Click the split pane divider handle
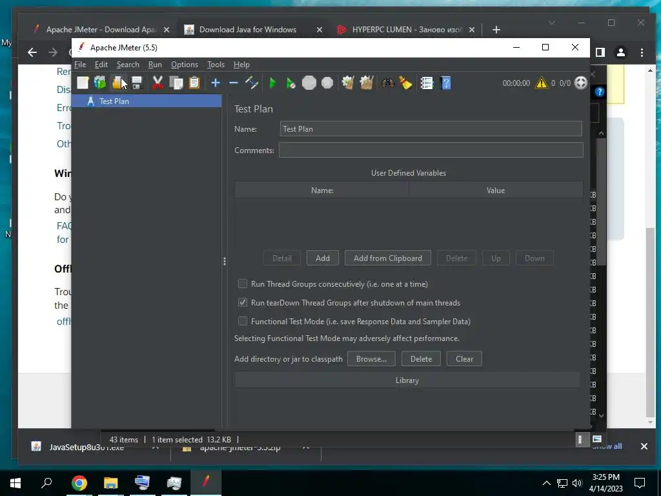Viewport: 661px width, 496px height. point(224,262)
